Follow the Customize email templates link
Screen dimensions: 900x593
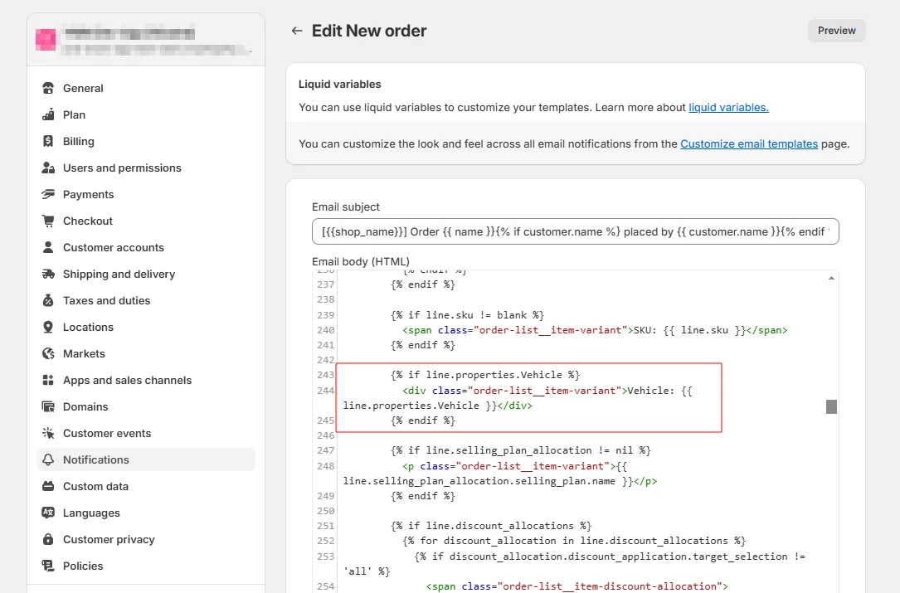click(749, 143)
